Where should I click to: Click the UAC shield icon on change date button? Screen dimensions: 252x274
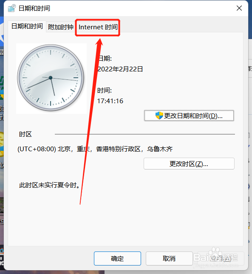point(159,116)
